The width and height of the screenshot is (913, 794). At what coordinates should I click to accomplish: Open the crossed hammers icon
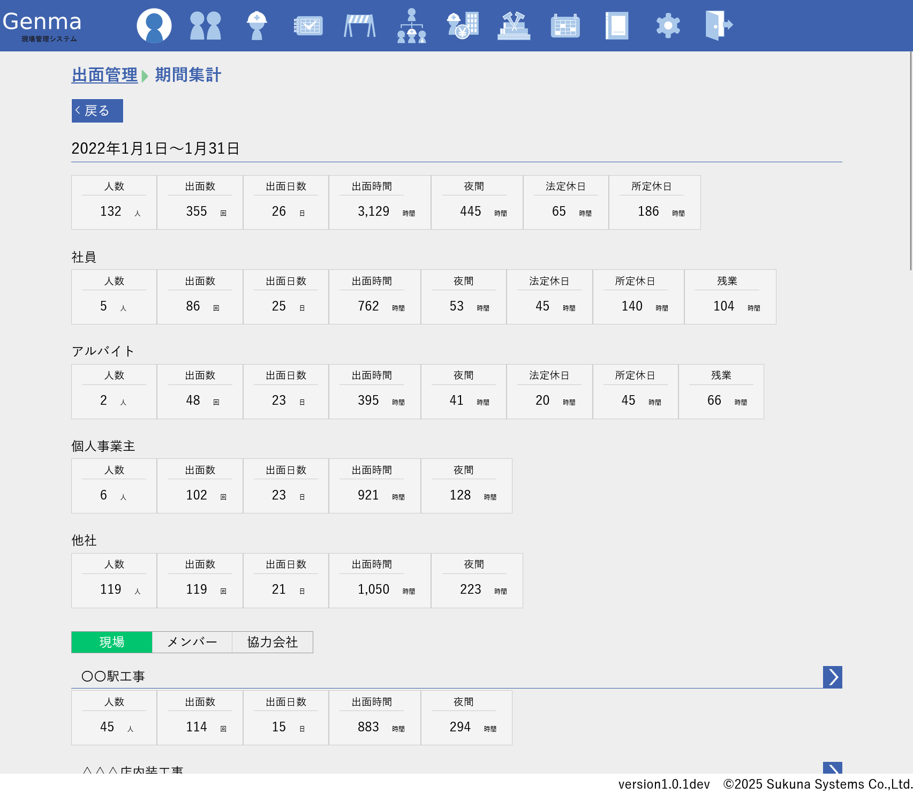tap(514, 26)
